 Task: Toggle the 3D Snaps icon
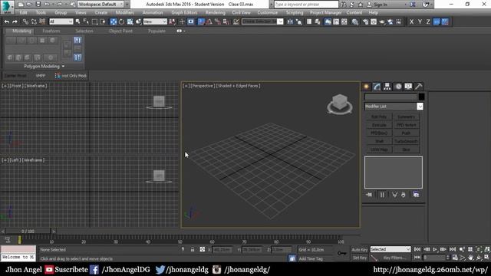(x=201, y=21)
